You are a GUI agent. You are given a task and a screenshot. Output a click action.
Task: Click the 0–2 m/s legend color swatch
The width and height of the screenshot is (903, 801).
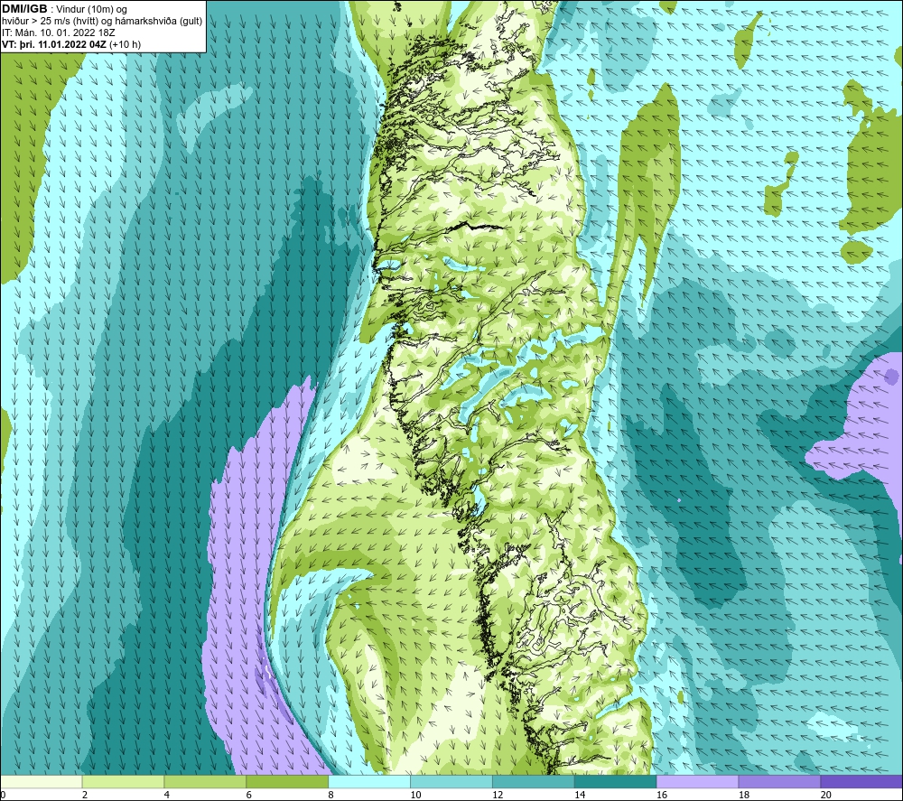click(42, 781)
